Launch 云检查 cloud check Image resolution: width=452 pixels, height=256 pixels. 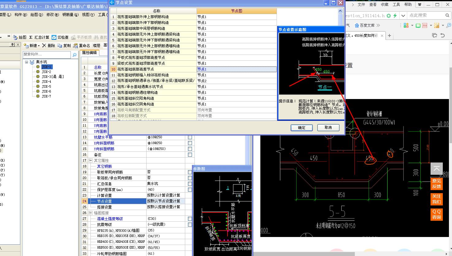coord(60,37)
